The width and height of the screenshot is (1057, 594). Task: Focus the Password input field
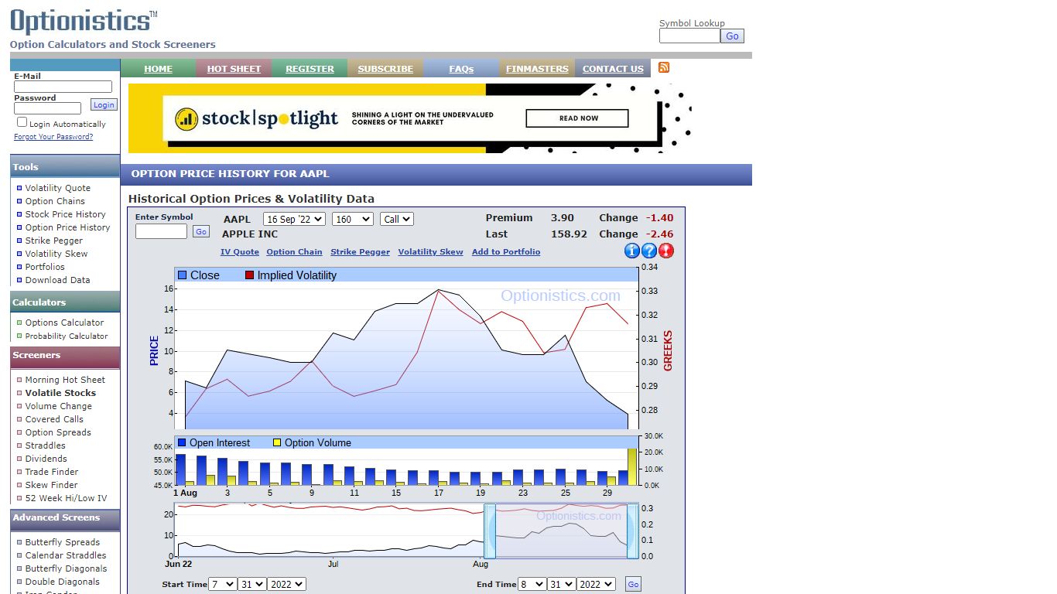coord(47,108)
